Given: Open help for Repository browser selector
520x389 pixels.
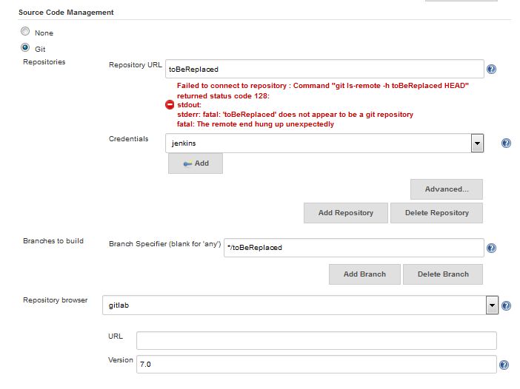Looking at the screenshot, I should click(506, 305).
